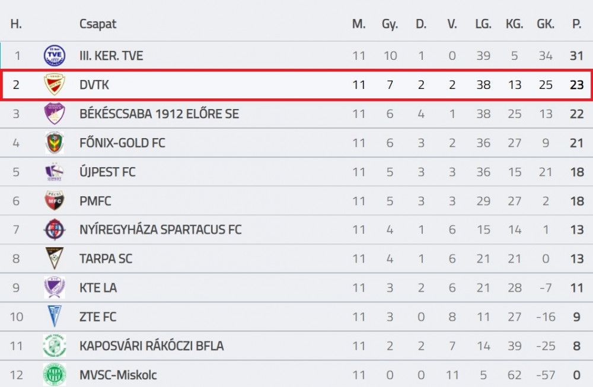Select the MVSC-Miskolc green round logo

(x=55, y=375)
